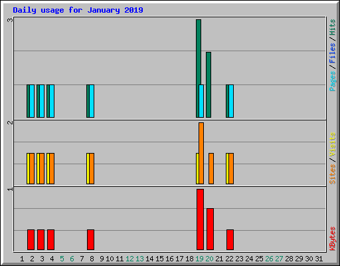This screenshot has height=266, width=340.
Task: Select day label "10" on the x-axis
Action: [x=110, y=259]
